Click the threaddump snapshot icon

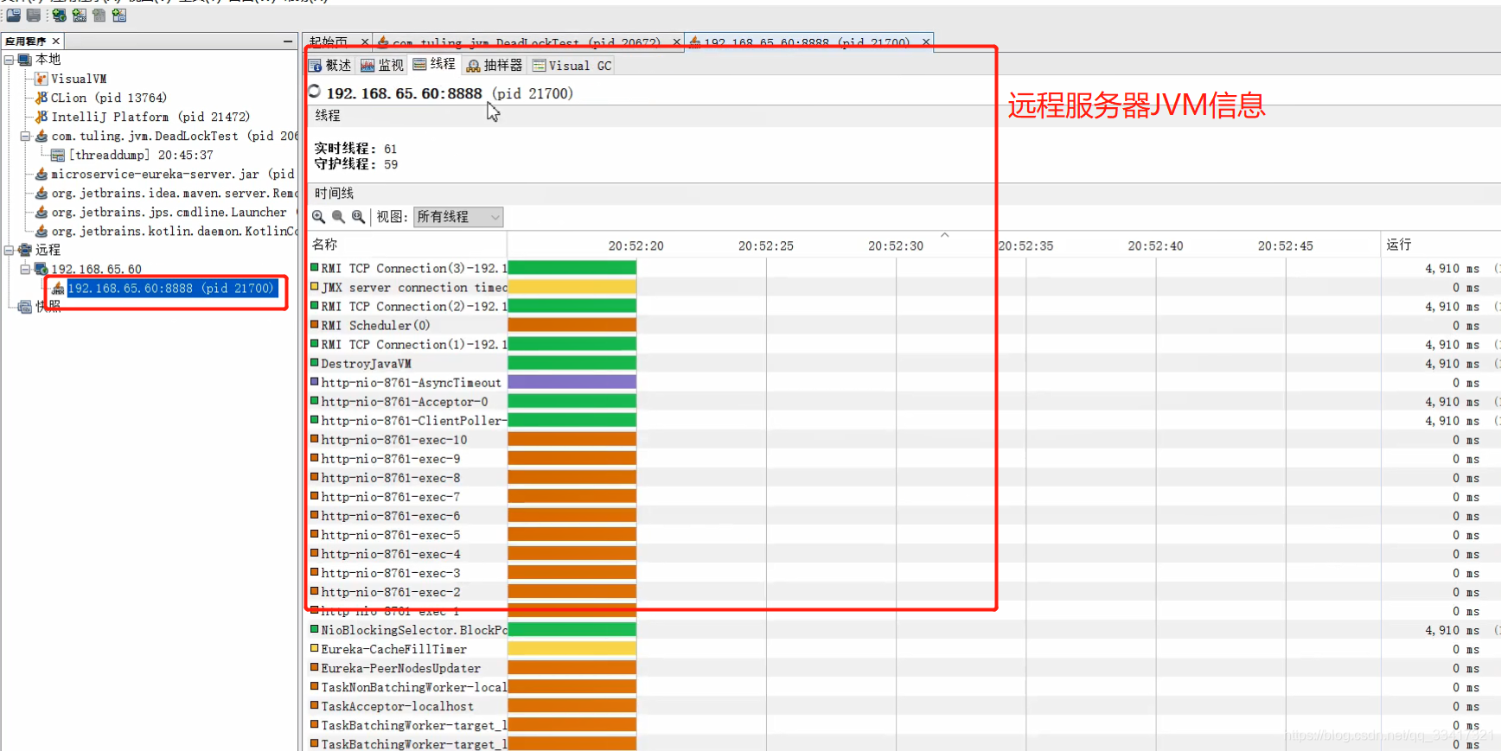[x=58, y=155]
